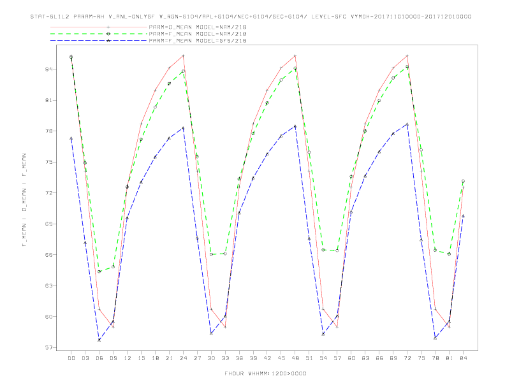Select legend entry PARM=O_MEAN MODEL=NAM/218
Image resolution: width=505 pixels, height=390 pixels.
click(198, 27)
